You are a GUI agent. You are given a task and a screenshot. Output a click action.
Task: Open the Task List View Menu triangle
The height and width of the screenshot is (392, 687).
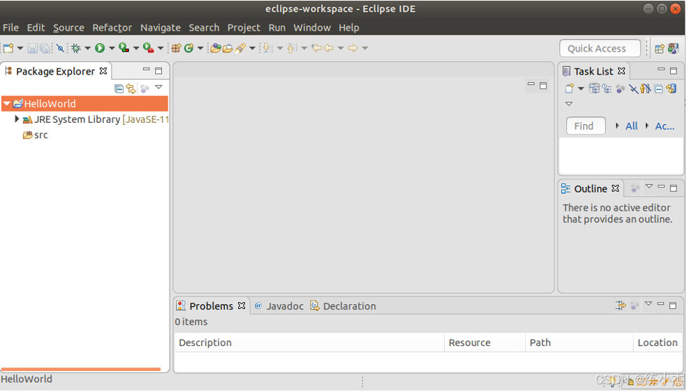tap(569, 104)
